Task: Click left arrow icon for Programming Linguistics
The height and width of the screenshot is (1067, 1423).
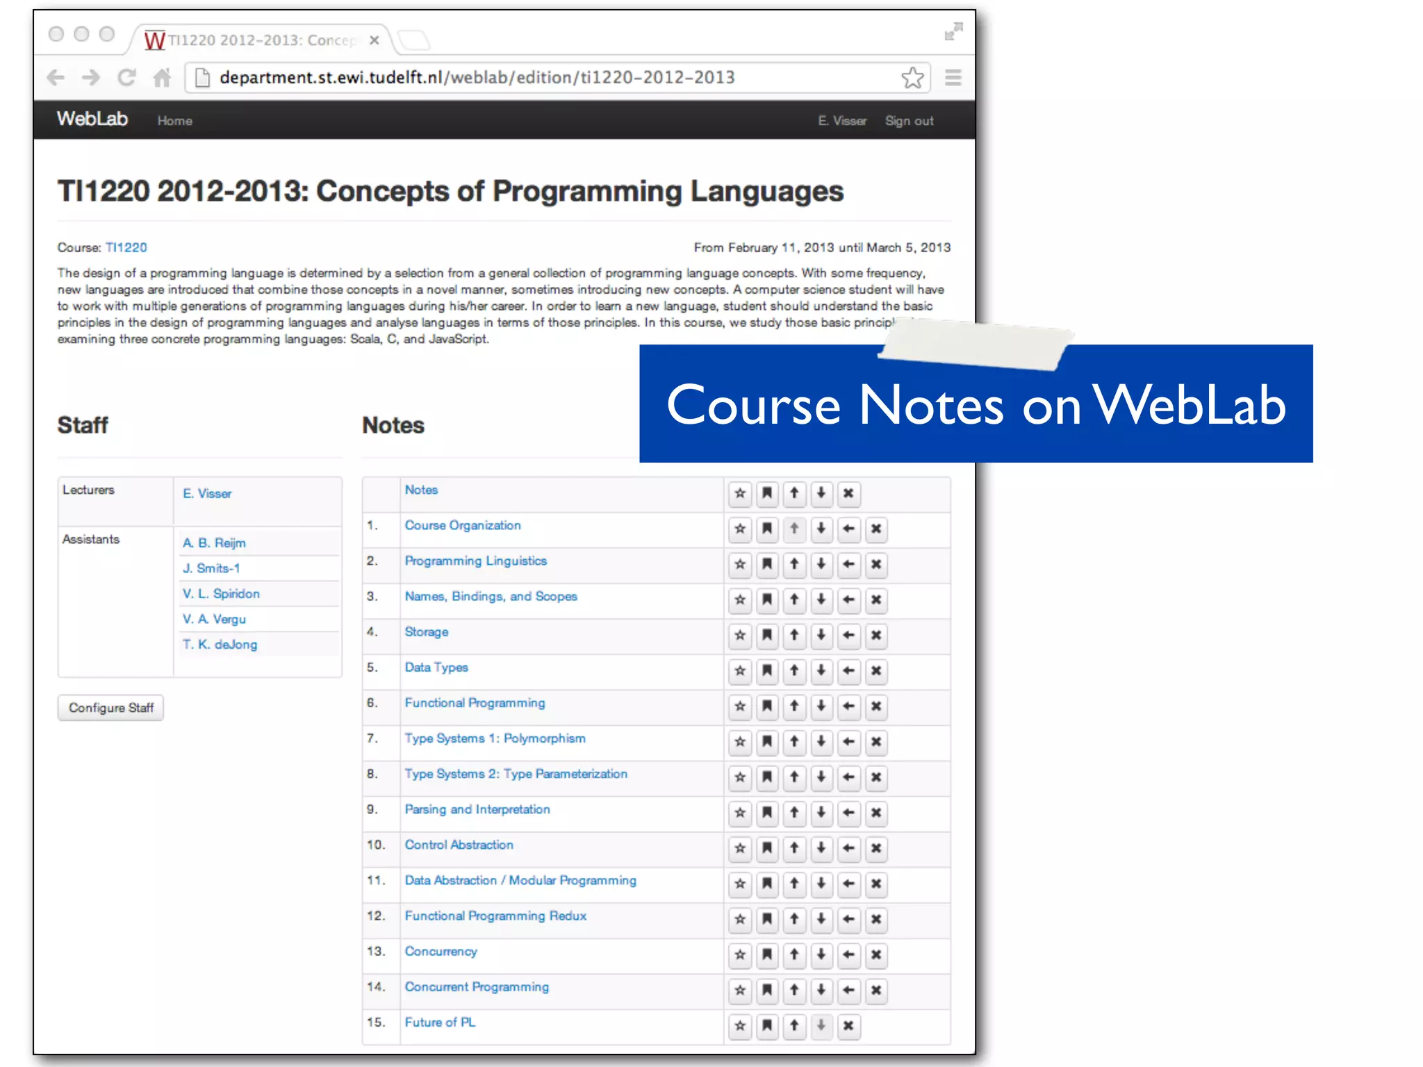Action: 848,564
